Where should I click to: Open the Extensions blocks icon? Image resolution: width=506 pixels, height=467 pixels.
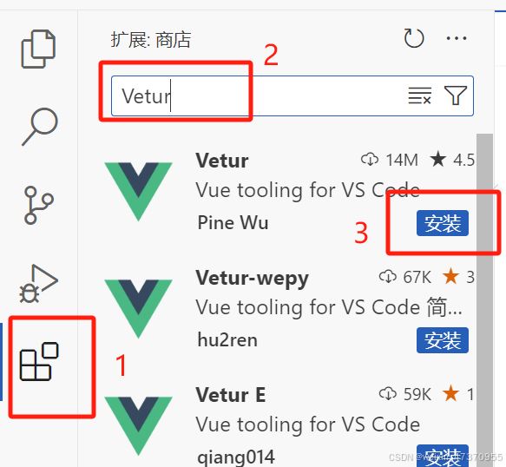click(39, 361)
